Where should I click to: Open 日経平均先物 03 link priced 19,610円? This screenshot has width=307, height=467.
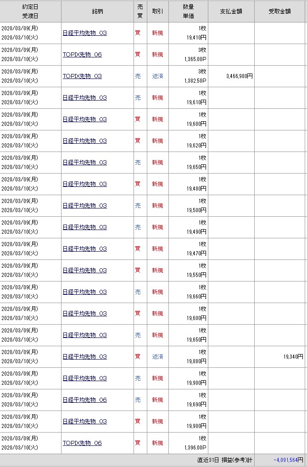tap(84, 98)
